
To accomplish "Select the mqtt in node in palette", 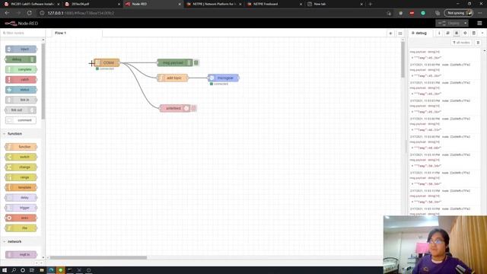I will coord(21,254).
